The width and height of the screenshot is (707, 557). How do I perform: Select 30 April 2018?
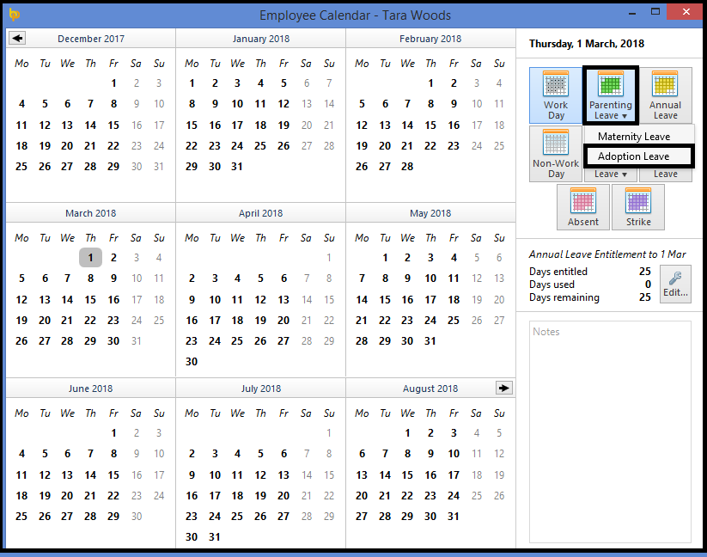pos(192,361)
